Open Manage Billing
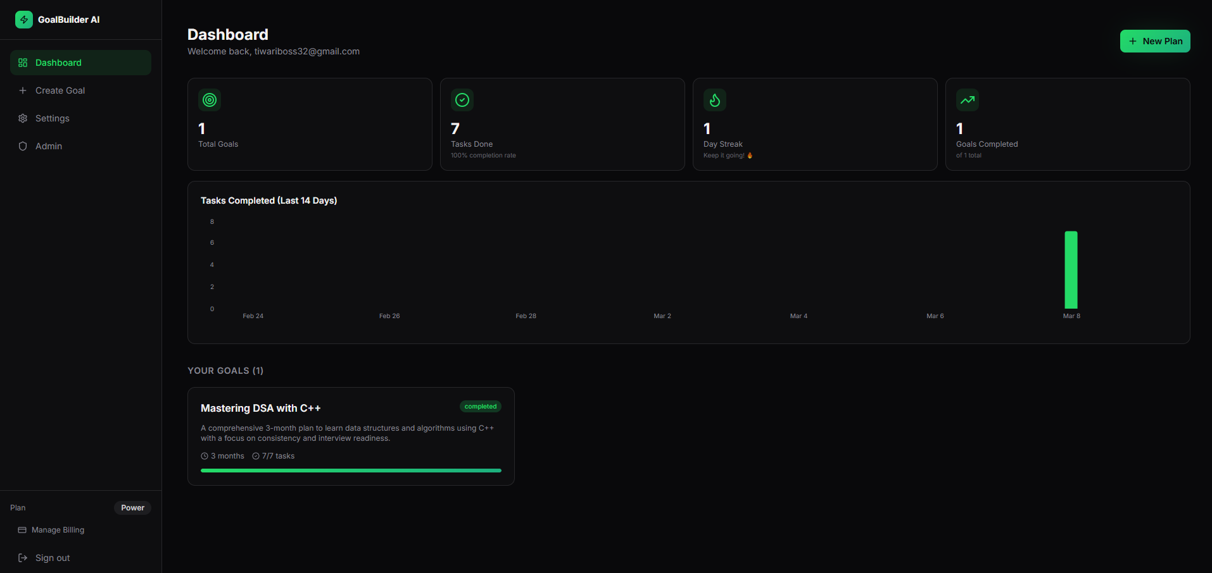Image resolution: width=1212 pixels, height=573 pixels. pyautogui.click(x=58, y=530)
